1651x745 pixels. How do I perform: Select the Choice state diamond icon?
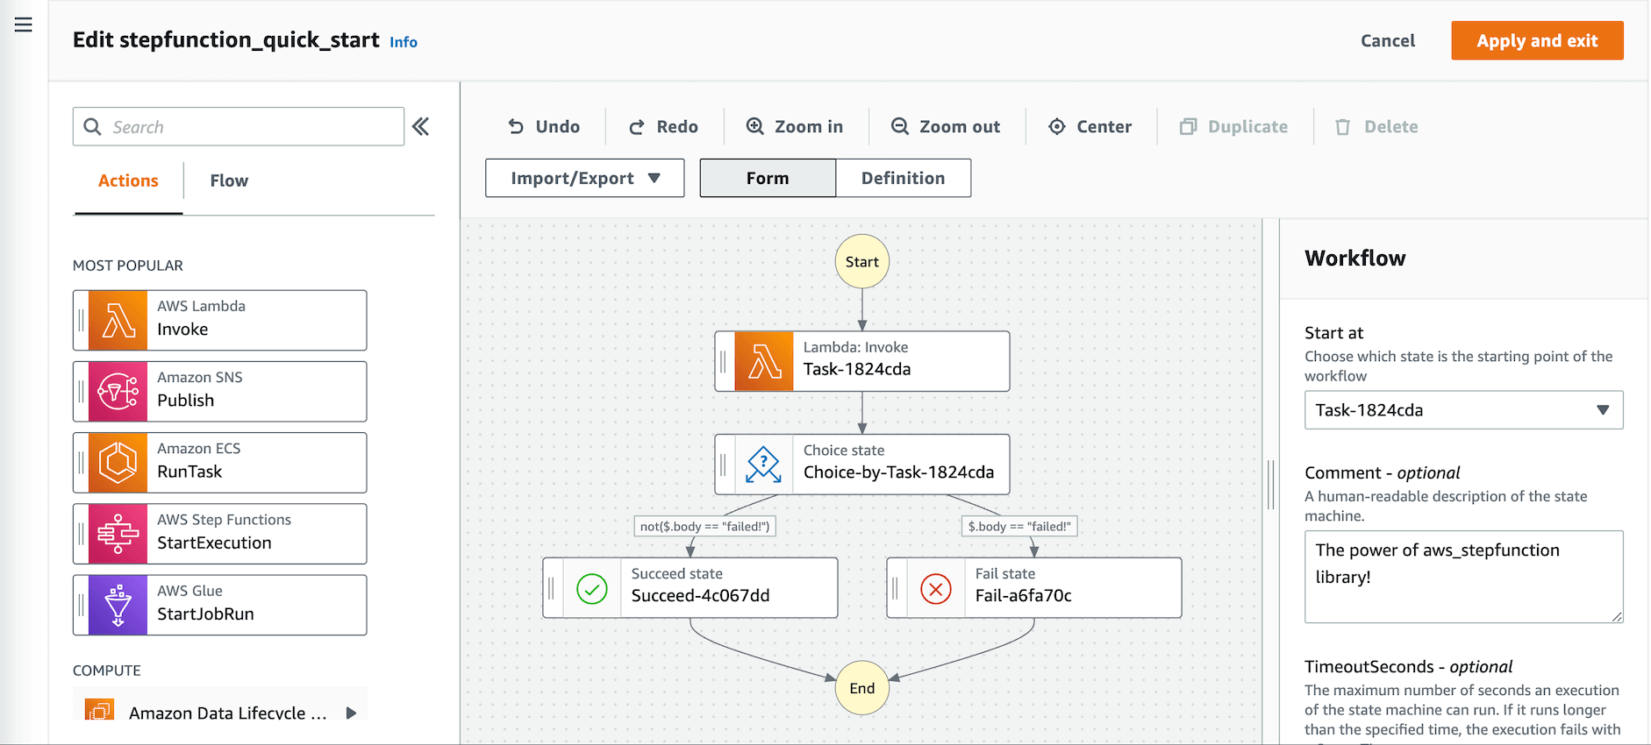763,465
